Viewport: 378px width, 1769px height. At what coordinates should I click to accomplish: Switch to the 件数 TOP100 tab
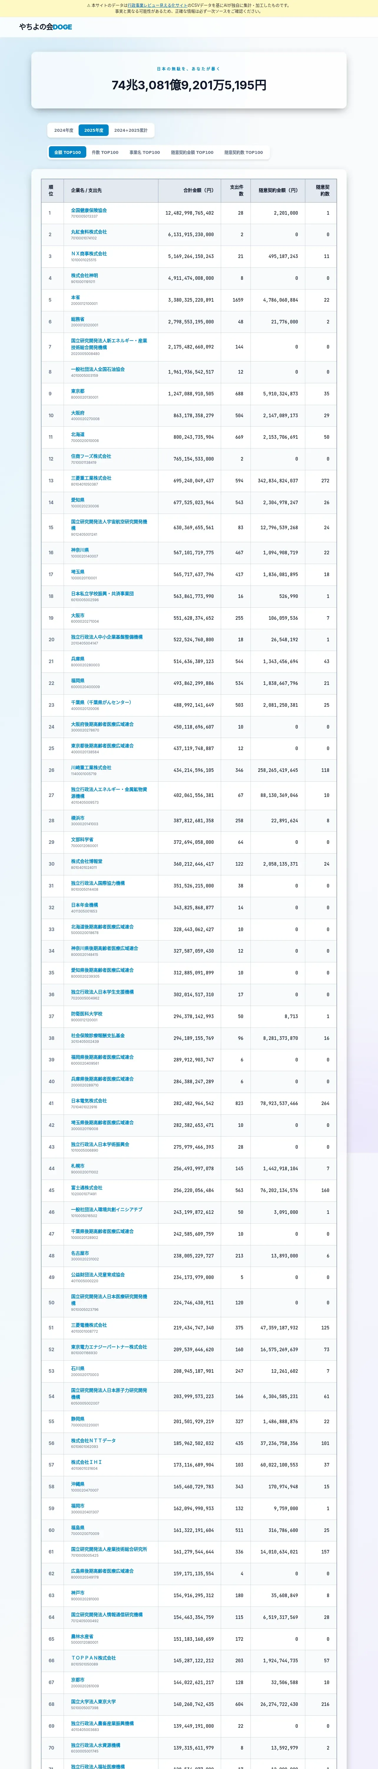click(105, 152)
